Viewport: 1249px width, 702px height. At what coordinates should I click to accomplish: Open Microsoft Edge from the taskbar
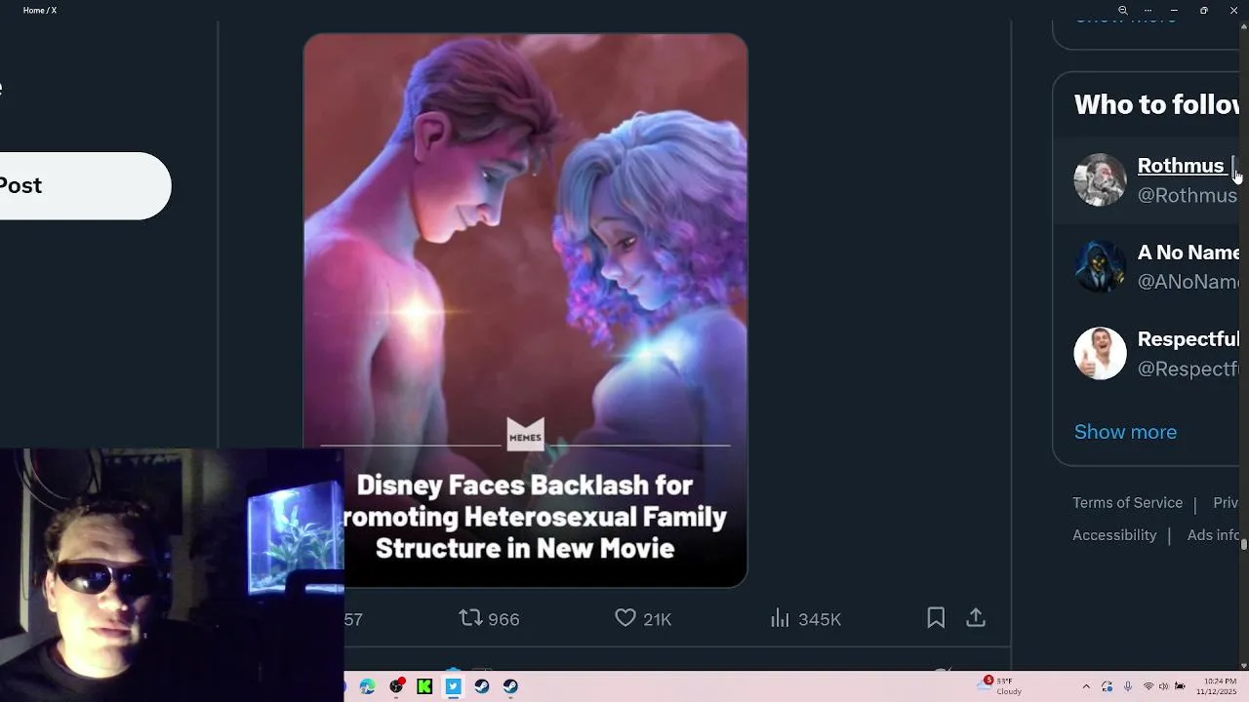point(367,686)
